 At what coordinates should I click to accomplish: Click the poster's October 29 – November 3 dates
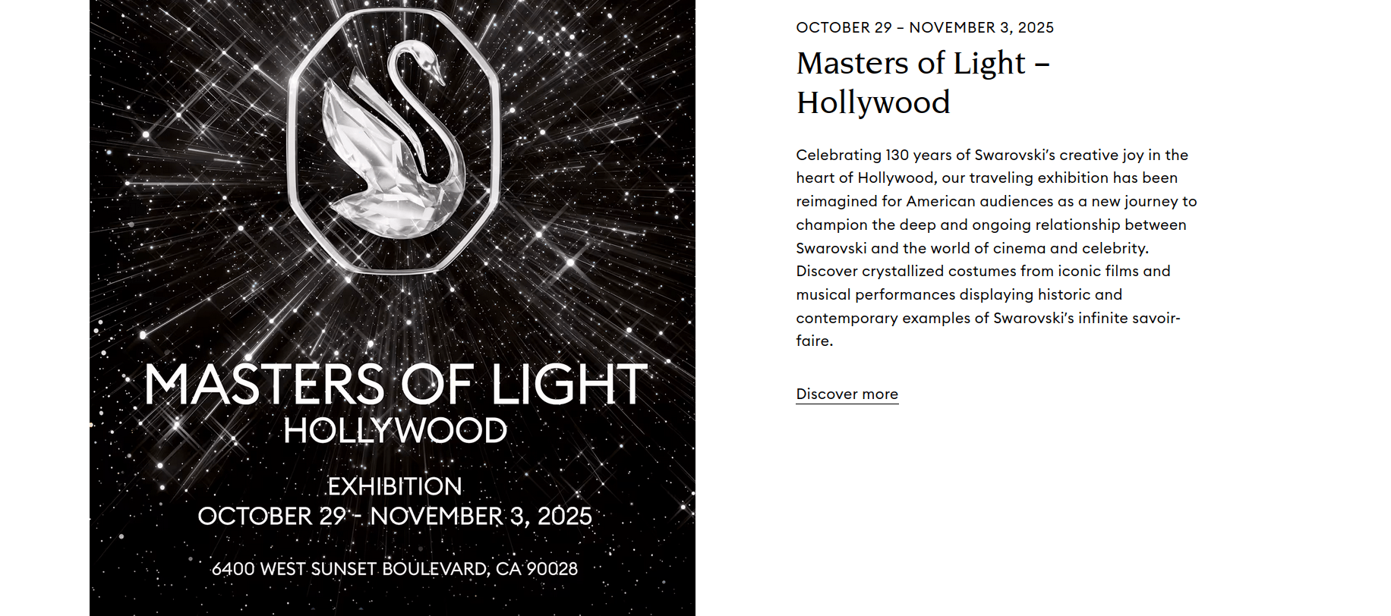[x=395, y=517]
